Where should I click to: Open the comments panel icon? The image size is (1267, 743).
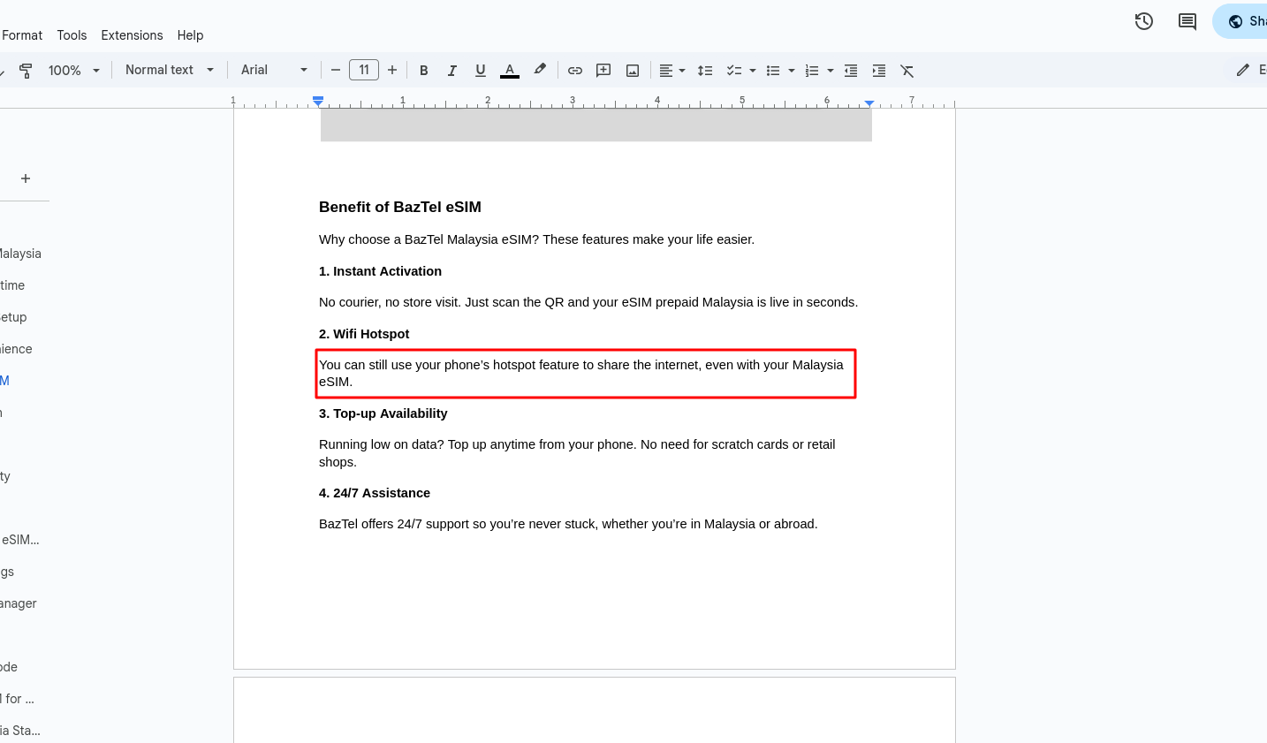pyautogui.click(x=1187, y=21)
